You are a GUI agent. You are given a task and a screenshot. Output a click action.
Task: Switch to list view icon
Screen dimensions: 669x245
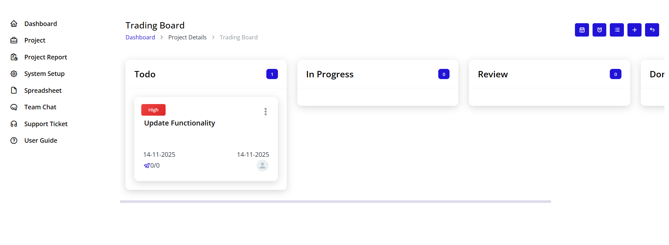(x=617, y=30)
